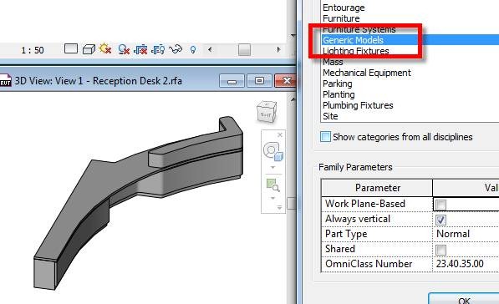Image resolution: width=499 pixels, height=304 pixels.
Task: Select Furniture Systems category
Action: click(359, 29)
